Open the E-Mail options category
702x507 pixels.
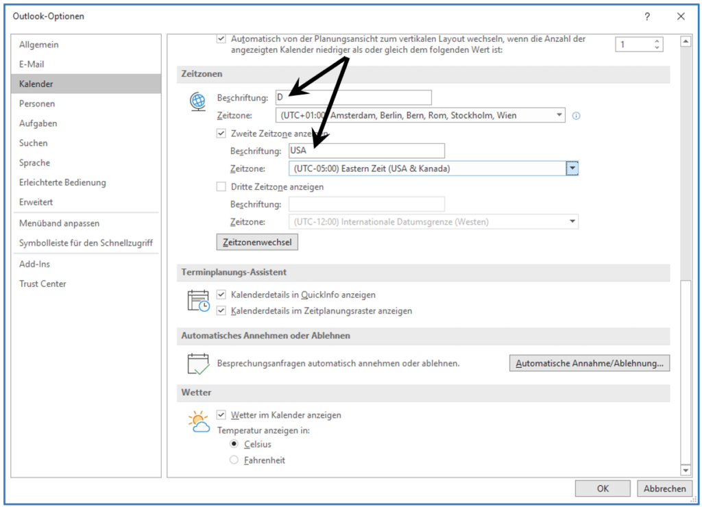[86, 64]
